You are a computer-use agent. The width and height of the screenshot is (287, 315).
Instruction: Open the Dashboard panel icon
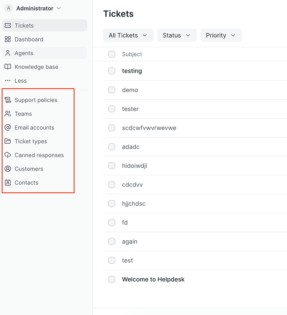(8, 39)
